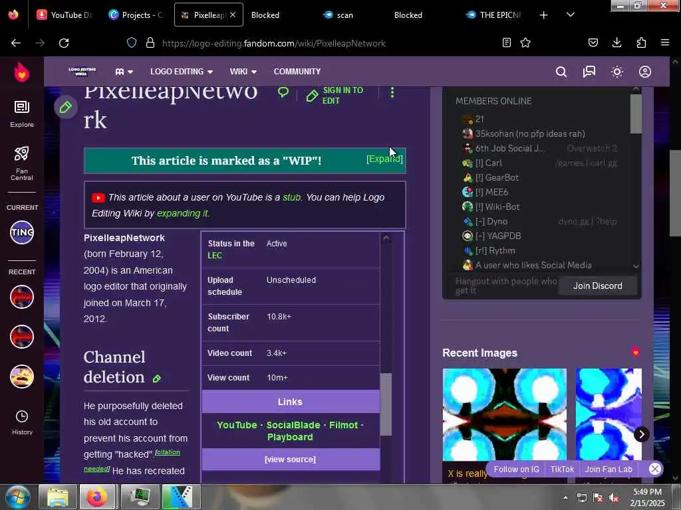Click the muted volume tray icon
Image resolution: width=681 pixels, height=510 pixels.
(614, 498)
